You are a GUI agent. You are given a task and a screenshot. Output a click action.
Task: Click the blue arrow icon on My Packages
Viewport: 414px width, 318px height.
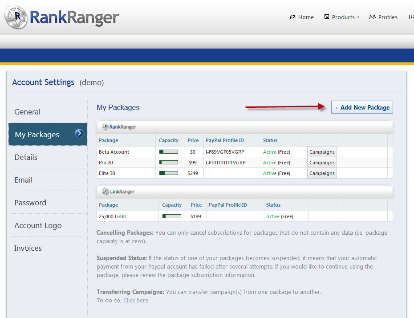click(79, 133)
